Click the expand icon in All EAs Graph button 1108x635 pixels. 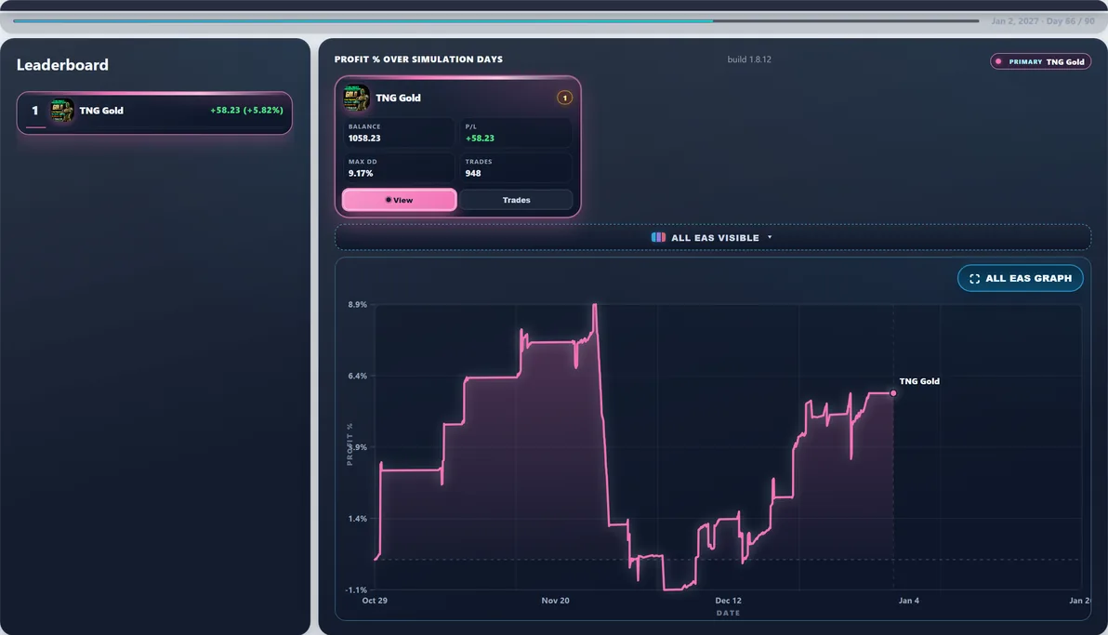[x=974, y=279]
